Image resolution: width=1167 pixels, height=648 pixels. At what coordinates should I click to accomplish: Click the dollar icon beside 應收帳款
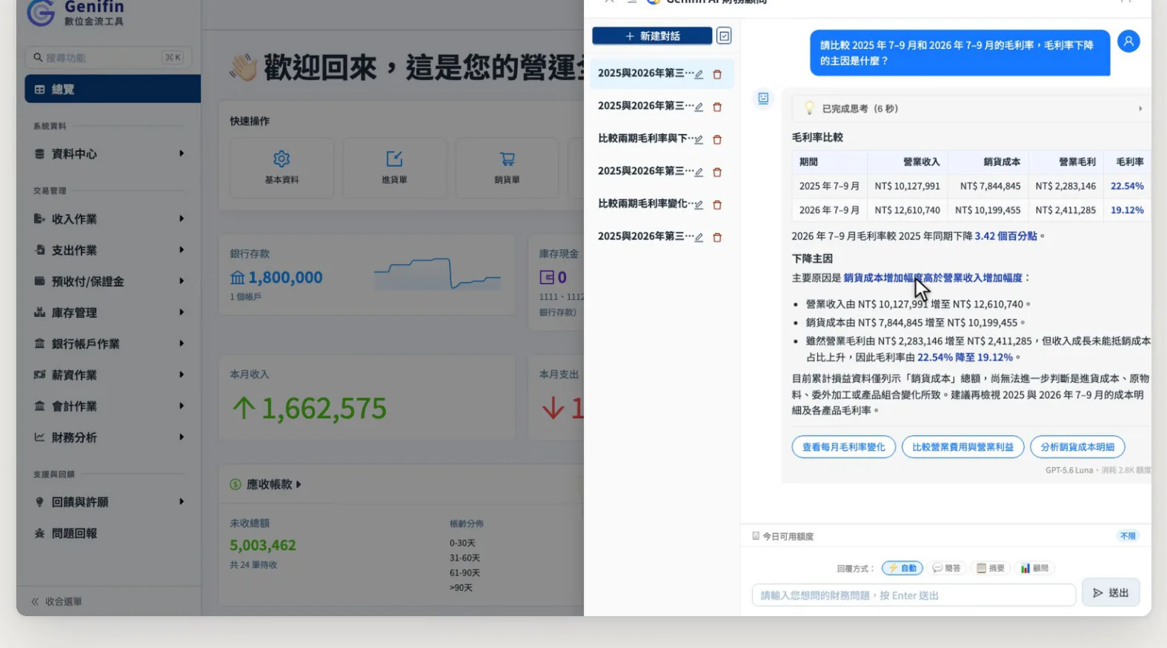(236, 484)
